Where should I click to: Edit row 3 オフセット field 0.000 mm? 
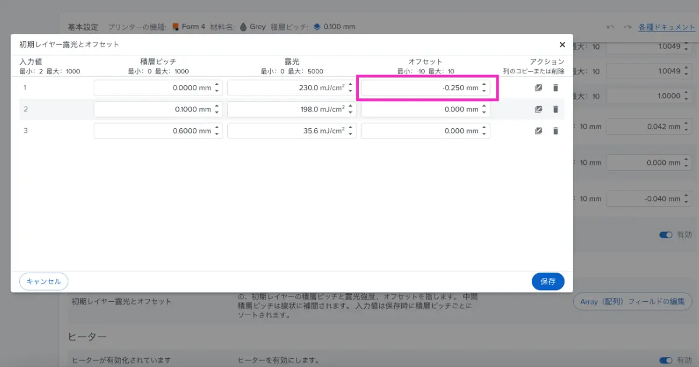point(426,131)
